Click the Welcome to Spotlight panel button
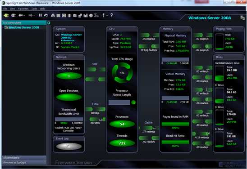 click(24, 163)
